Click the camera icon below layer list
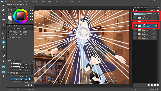Viewport: 161px width, 91px height. click(155, 85)
